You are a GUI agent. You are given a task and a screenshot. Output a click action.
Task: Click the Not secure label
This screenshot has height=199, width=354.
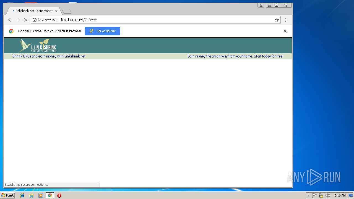47,20
